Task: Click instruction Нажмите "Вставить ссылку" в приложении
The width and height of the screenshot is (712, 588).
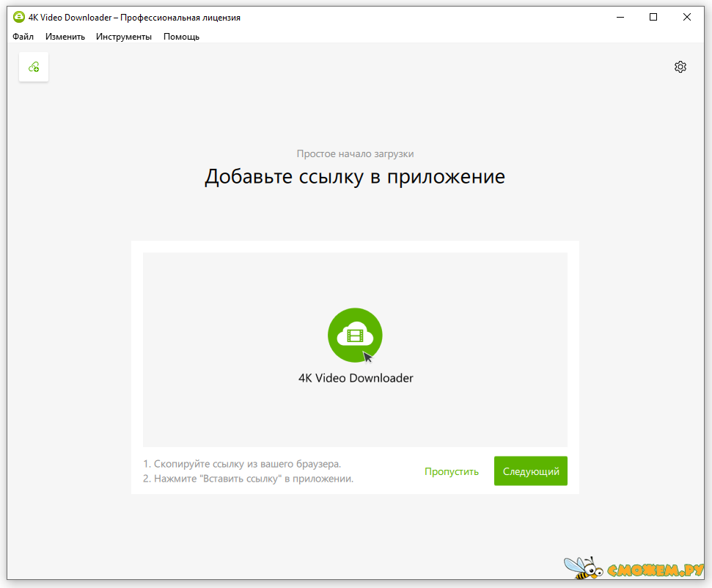Action: click(x=249, y=479)
